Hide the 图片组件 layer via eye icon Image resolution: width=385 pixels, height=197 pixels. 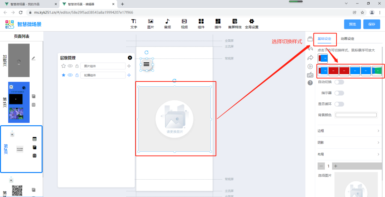click(x=70, y=66)
